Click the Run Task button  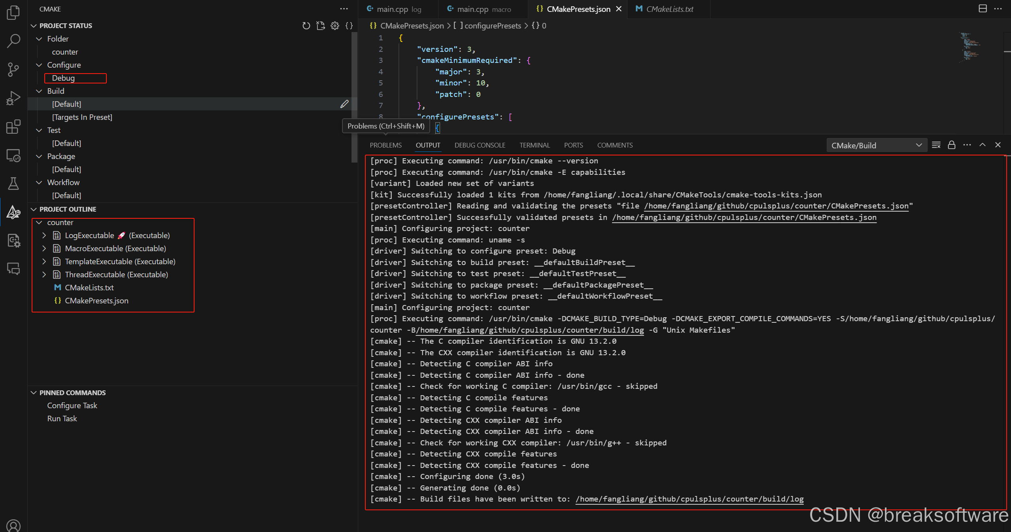62,418
